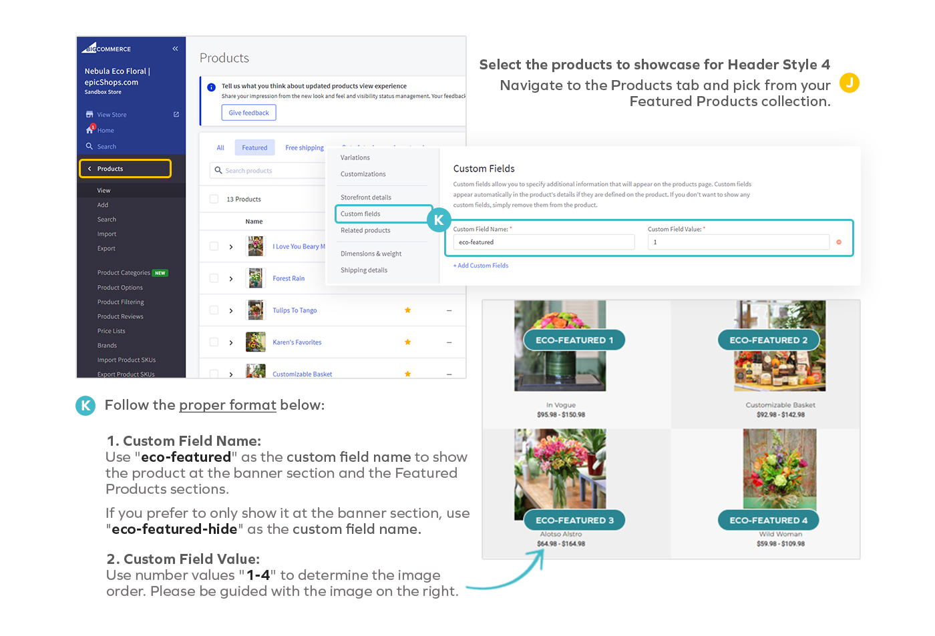Collapse the sidebar with the double-chevron
Screen dimensions: 935x636
pyautogui.click(x=175, y=48)
